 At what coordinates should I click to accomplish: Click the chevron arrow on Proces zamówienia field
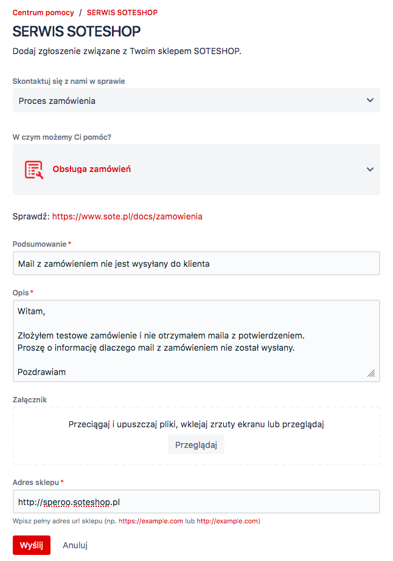pyautogui.click(x=370, y=100)
